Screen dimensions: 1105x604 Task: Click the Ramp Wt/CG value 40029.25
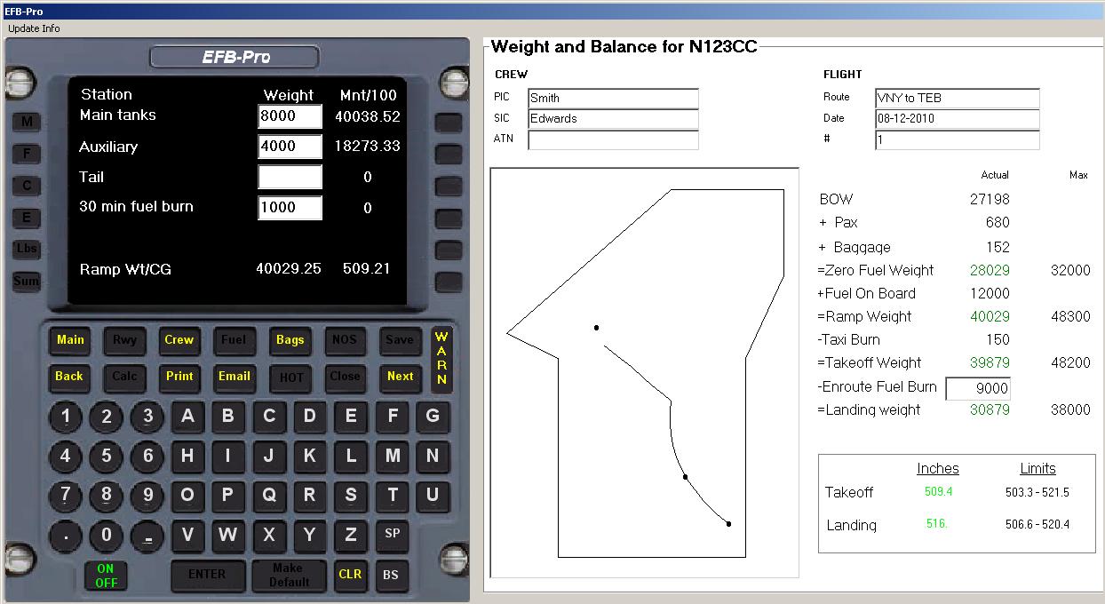[x=289, y=268]
